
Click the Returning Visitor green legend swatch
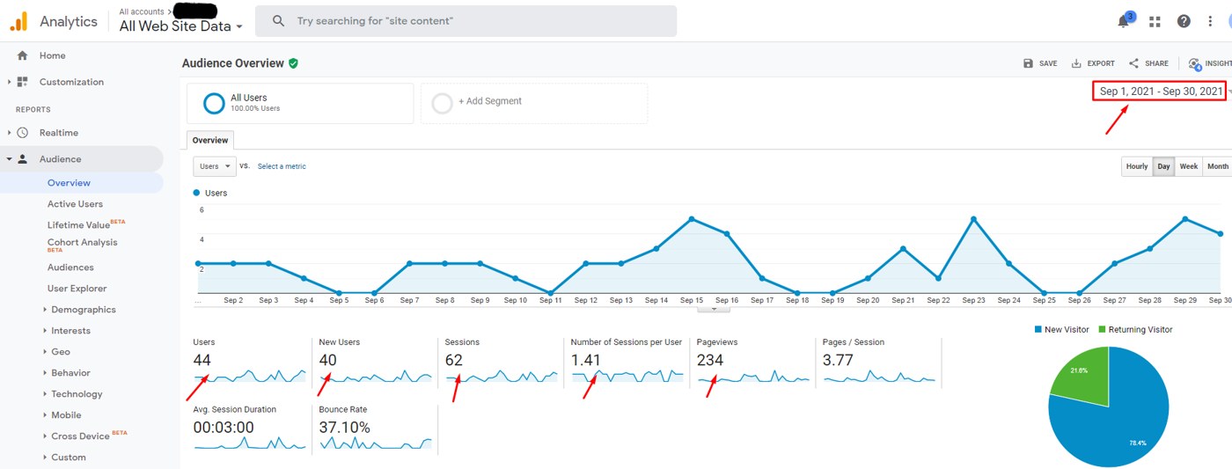[1102, 329]
